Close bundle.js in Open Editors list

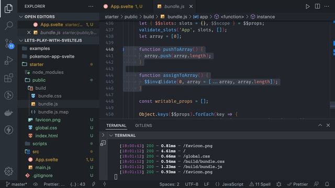point(29,32)
